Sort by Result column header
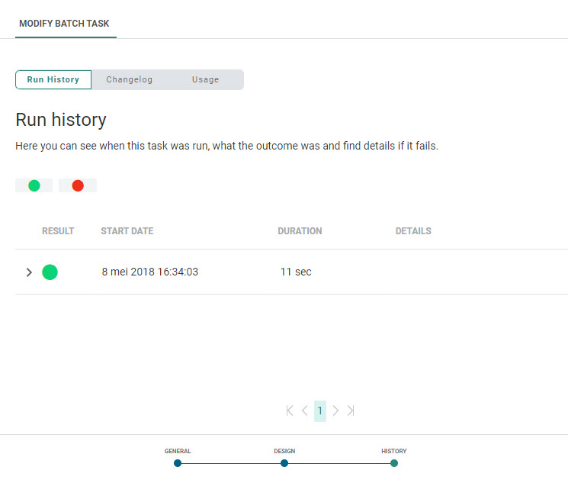 [58, 231]
